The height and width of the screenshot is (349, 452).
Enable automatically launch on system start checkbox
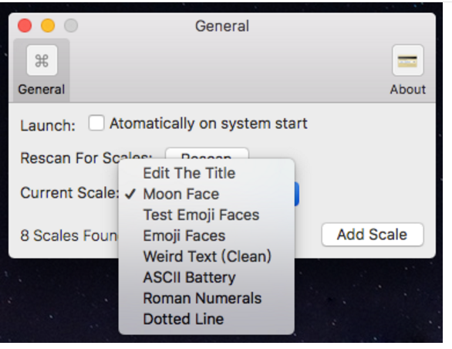pyautogui.click(x=96, y=123)
